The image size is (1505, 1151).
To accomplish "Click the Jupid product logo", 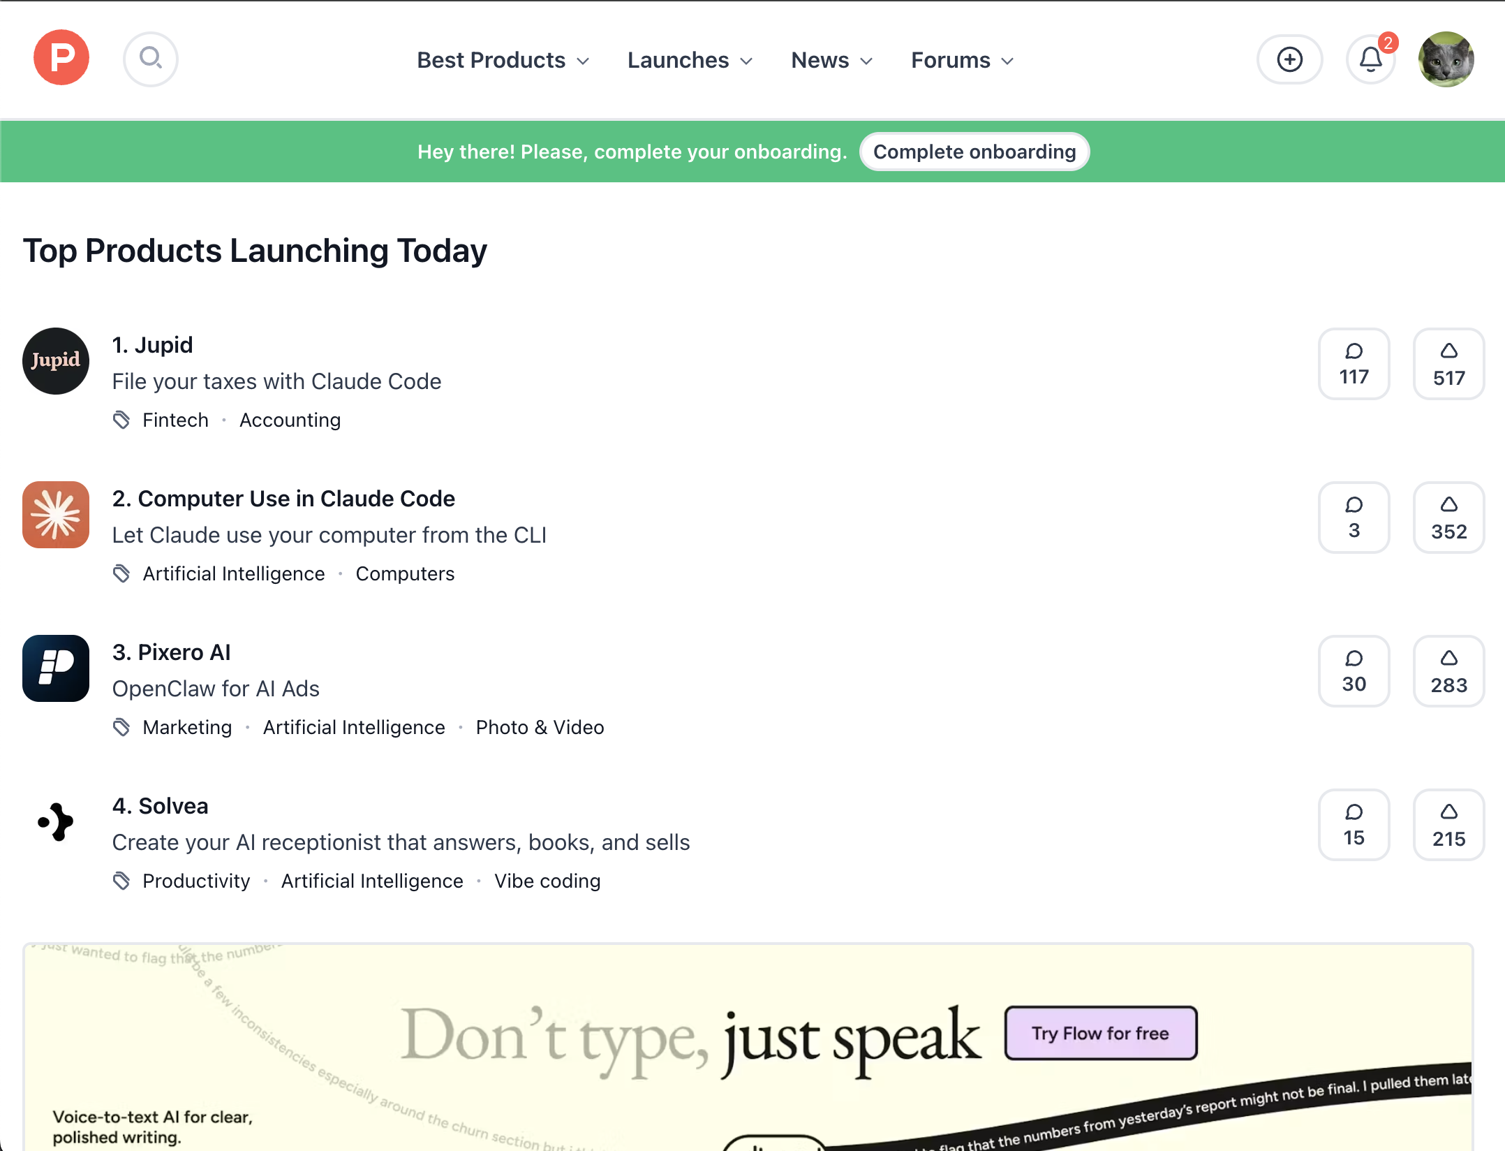I will point(56,361).
